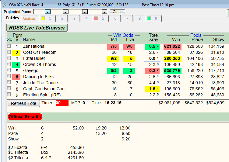Click the red Timer 00 field
Screen dimensions: 229x162
(x=62, y=103)
